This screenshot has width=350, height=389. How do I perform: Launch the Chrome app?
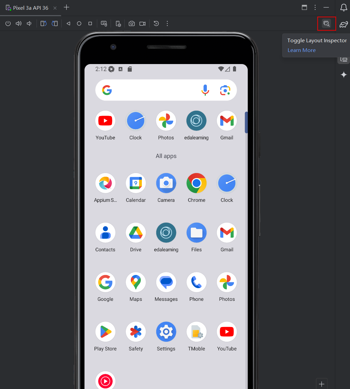pos(196,188)
